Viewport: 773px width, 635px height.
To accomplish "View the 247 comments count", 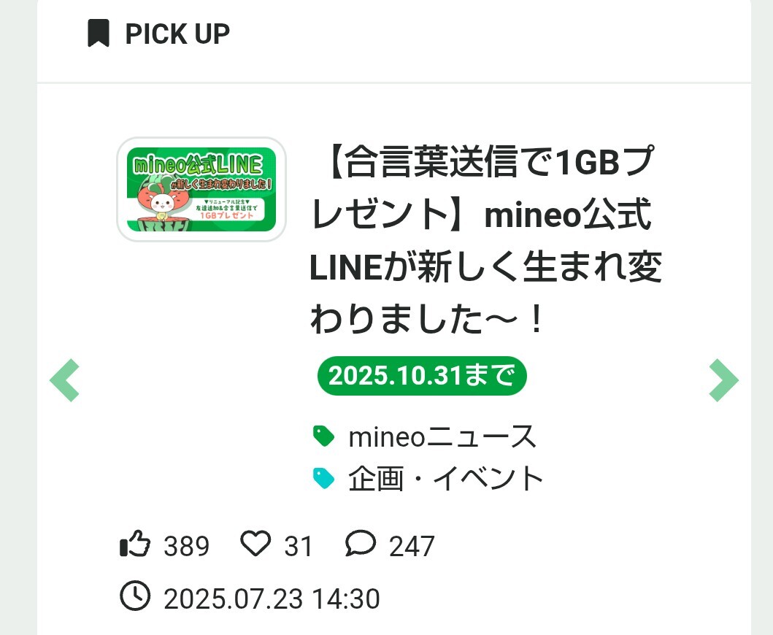I will (x=412, y=547).
